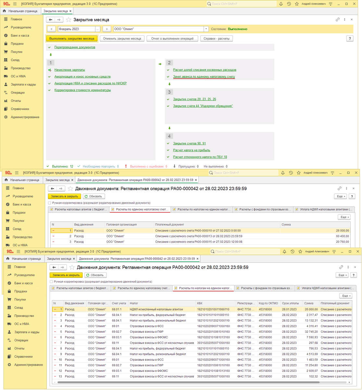Open Отчеты section in top window sidebar
Screen dimensions: 362x390
[x=16, y=100]
